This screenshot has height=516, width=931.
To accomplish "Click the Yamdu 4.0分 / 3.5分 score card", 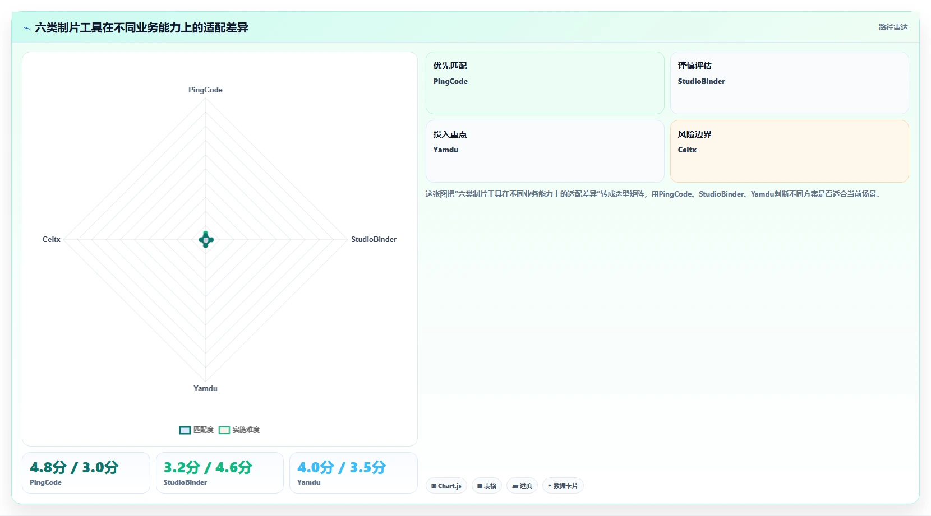I will click(353, 473).
